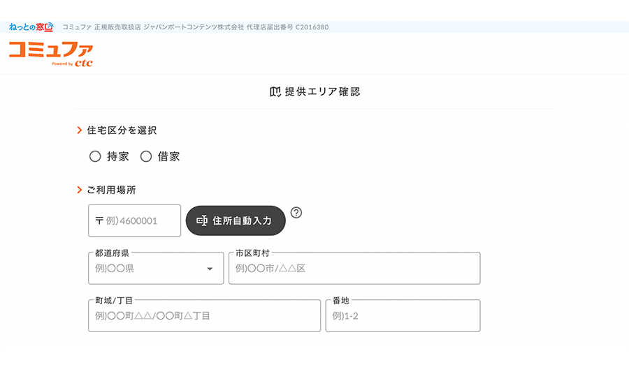The image size is (629, 367).
Task: Click the scan icon inside 住所自動入力 button
Action: point(203,220)
